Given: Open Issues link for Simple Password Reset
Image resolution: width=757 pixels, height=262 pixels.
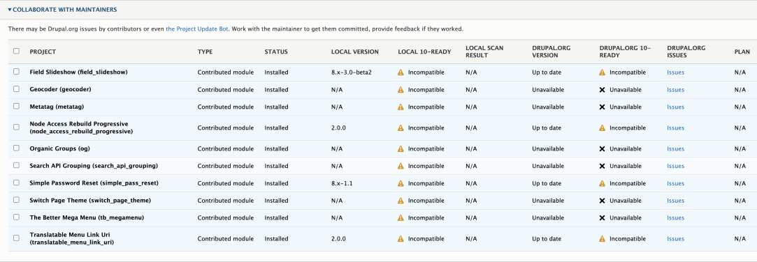Looking at the screenshot, I should coord(675,183).
